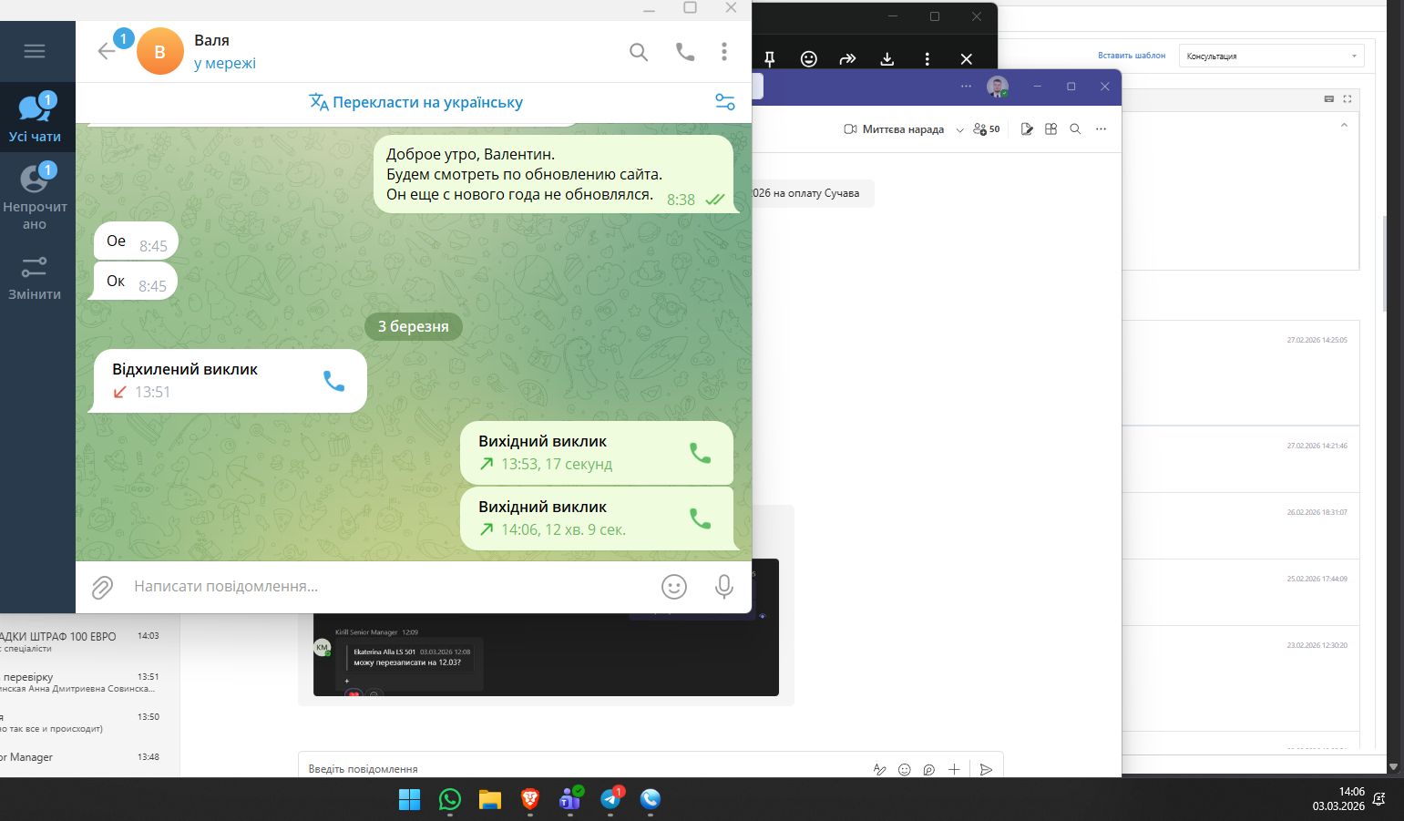Open the Telegram emoji picker
Viewport: 1404px width, 821px height.
click(674, 587)
